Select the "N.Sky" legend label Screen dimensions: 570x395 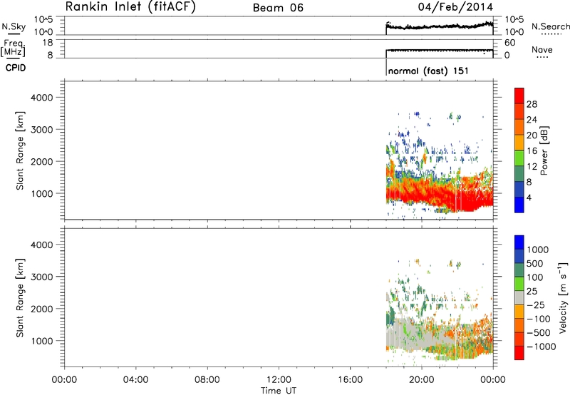(14, 26)
